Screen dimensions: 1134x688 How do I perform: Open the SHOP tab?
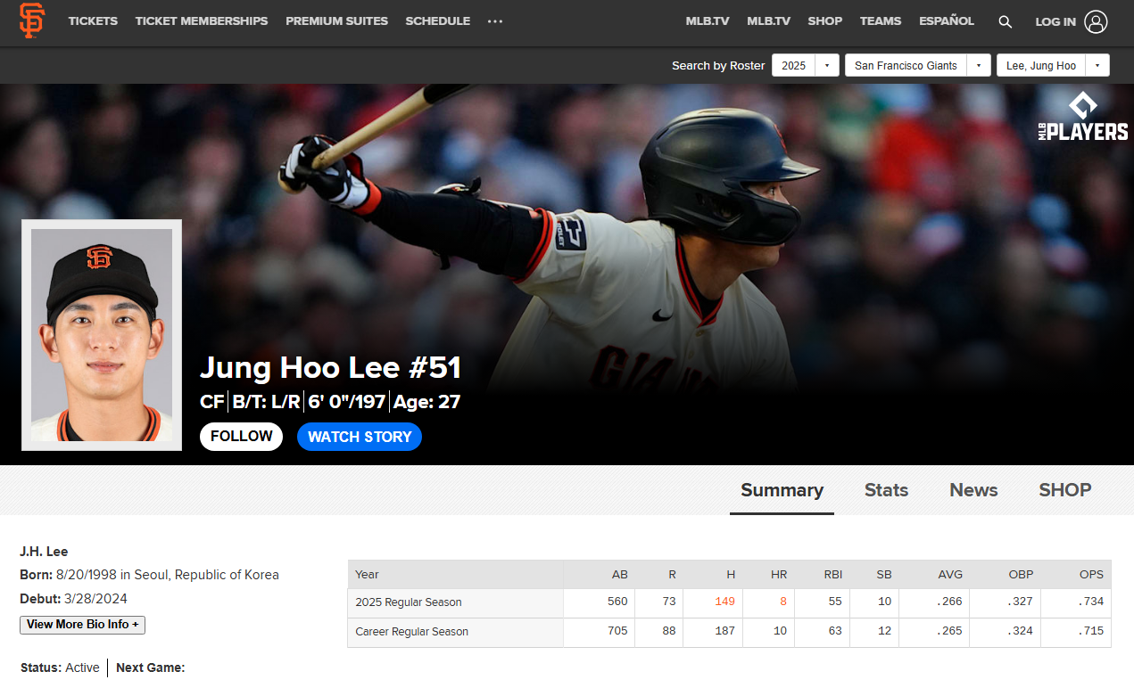(1064, 490)
